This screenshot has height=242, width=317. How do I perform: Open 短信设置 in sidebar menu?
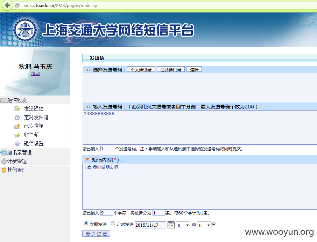click(x=34, y=143)
